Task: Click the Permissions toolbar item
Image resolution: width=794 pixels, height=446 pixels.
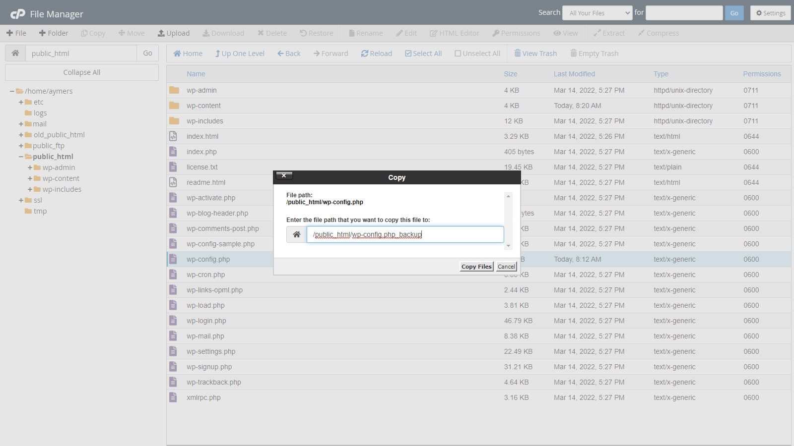Action: tap(516, 33)
